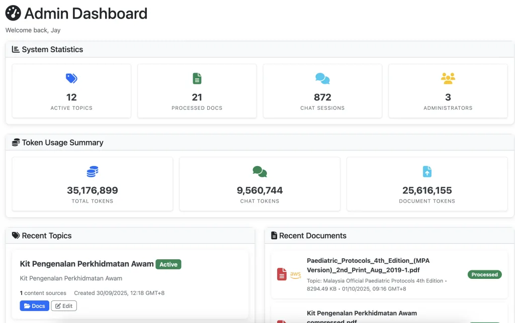Click the green document icon for Processed Docs
The width and height of the screenshot is (515, 323).
click(x=197, y=78)
